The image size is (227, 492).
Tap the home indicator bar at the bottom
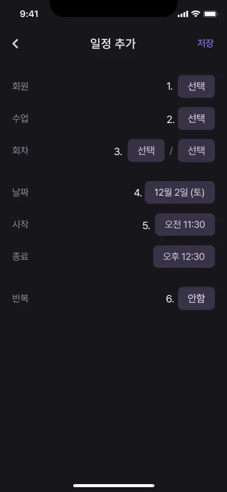click(x=114, y=485)
